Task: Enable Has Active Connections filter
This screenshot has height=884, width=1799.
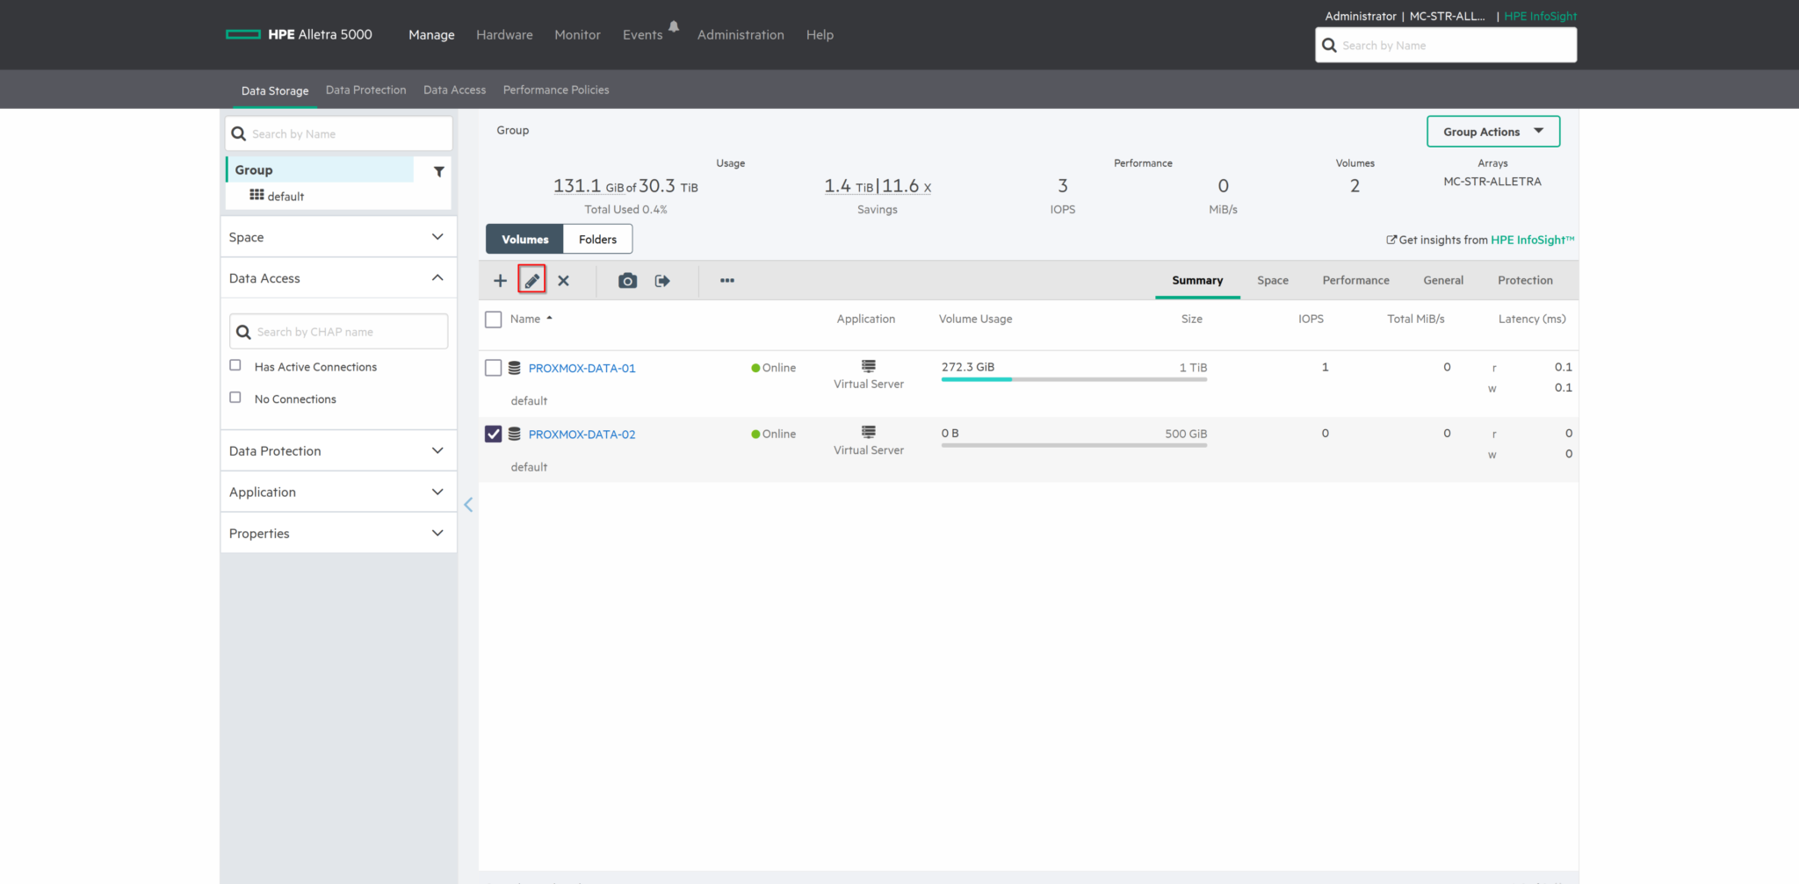Action: pyautogui.click(x=235, y=365)
